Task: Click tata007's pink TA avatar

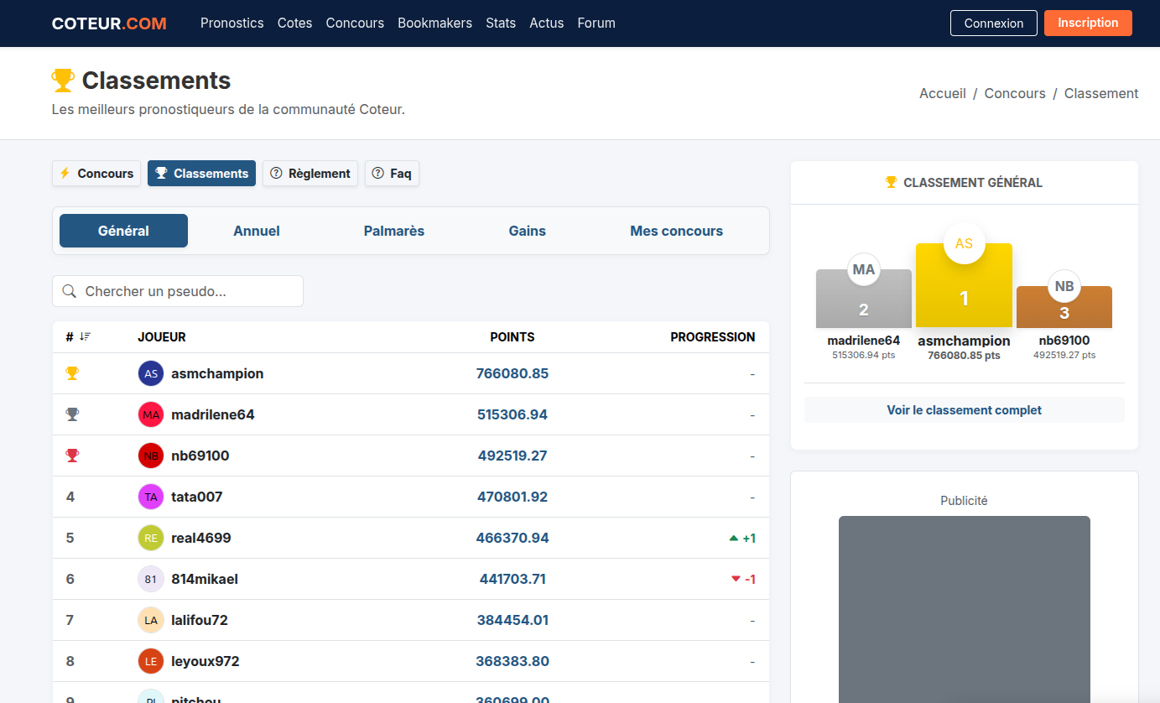Action: tap(151, 497)
